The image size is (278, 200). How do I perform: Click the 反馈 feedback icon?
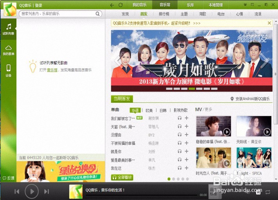(9, 178)
